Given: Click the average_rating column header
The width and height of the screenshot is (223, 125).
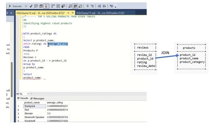Looking at the screenshot, I should 58,102.
